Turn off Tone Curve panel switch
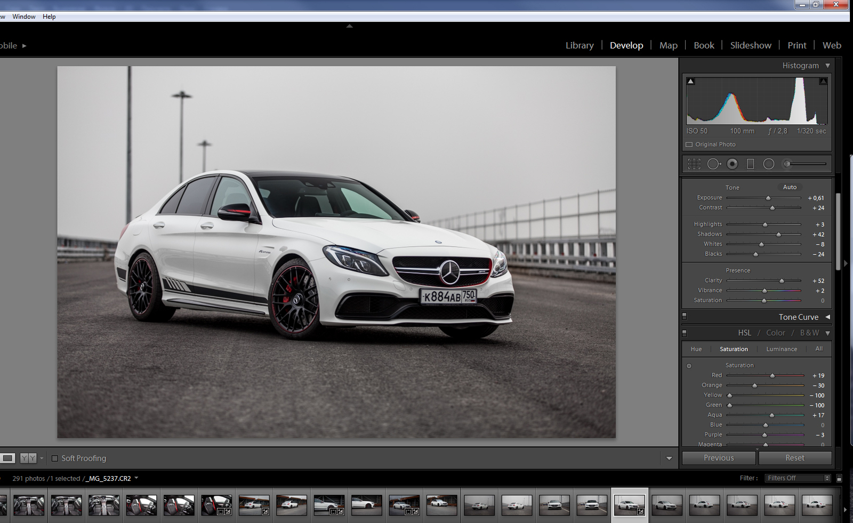The width and height of the screenshot is (853, 523). 685,317
